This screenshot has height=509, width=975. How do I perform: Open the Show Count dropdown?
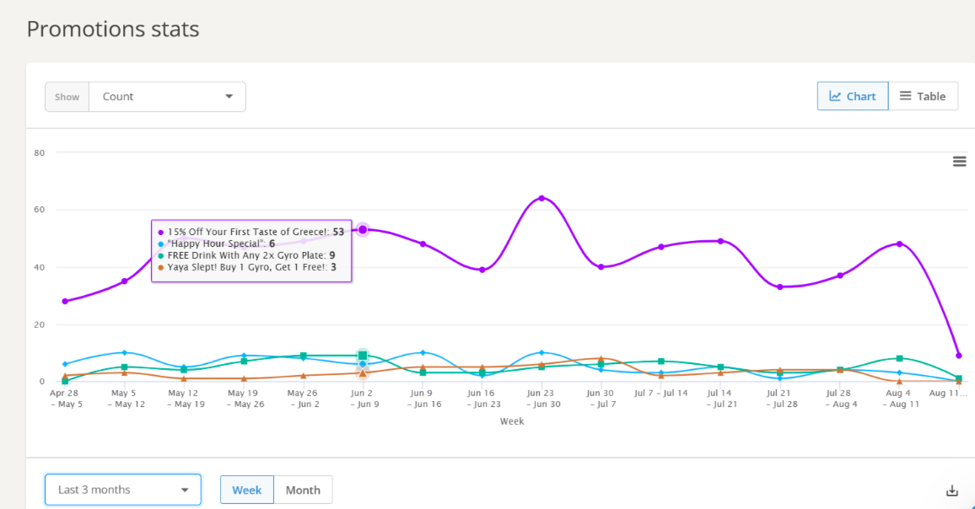[167, 96]
